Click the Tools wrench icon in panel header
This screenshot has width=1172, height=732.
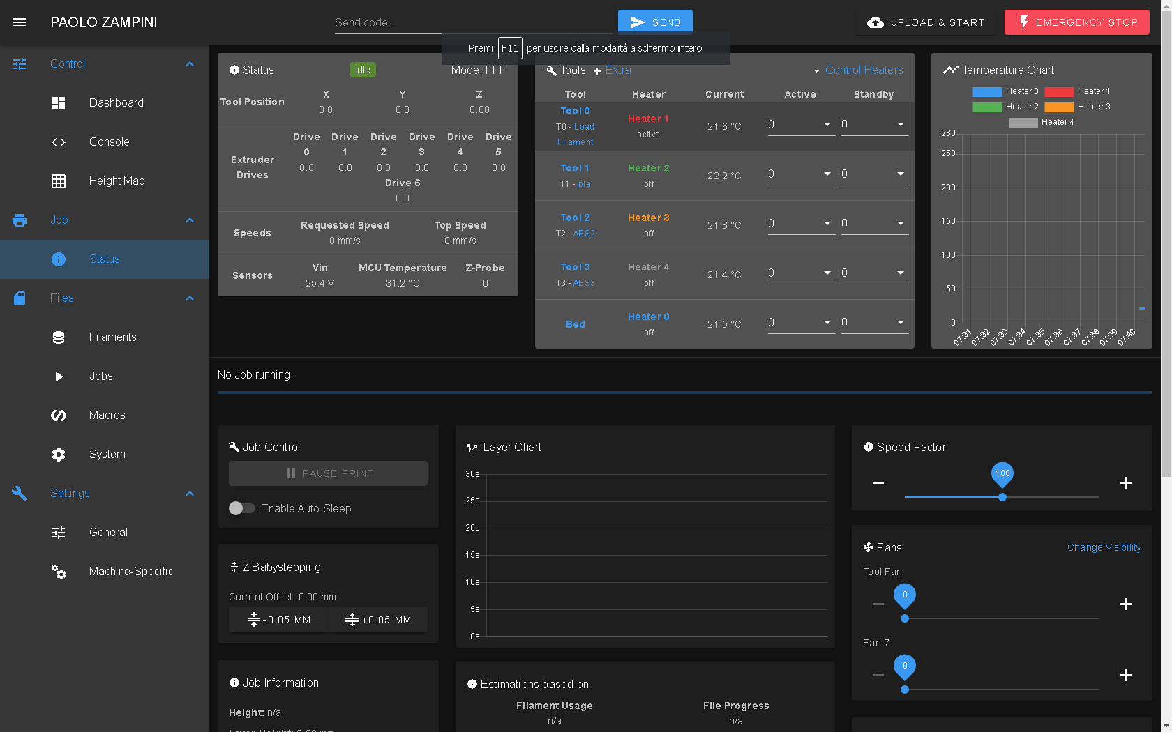551,70
